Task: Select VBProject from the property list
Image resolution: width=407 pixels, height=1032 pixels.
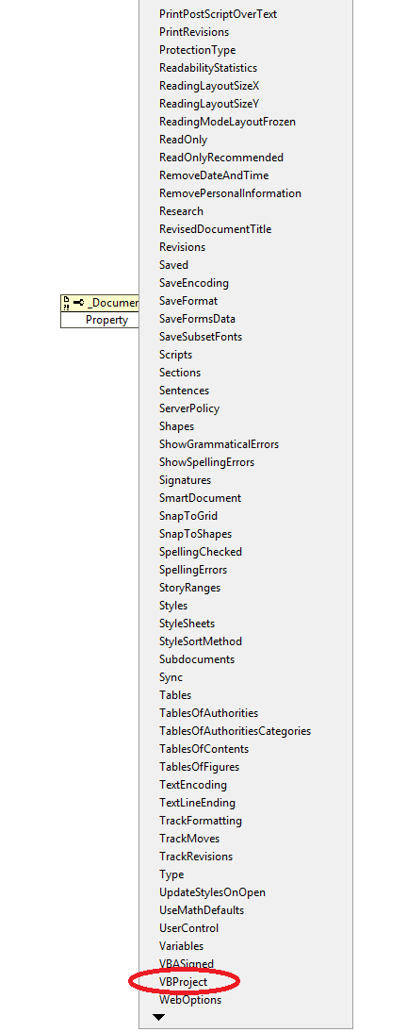Action: (x=184, y=982)
